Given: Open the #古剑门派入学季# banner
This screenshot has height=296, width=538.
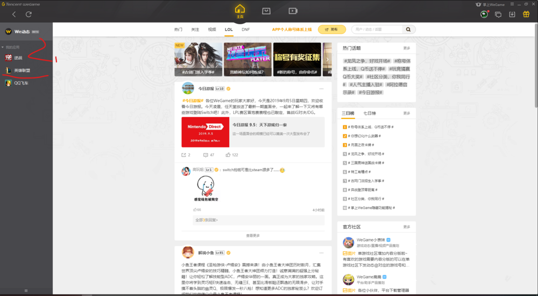Looking at the screenshot, I should pyautogui.click(x=198, y=59).
